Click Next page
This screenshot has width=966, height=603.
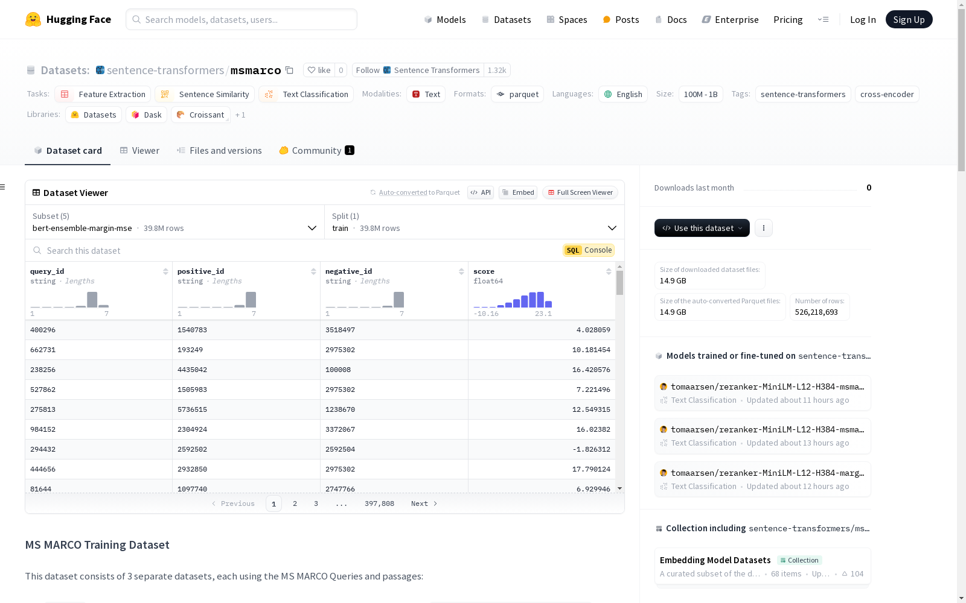[x=424, y=504]
